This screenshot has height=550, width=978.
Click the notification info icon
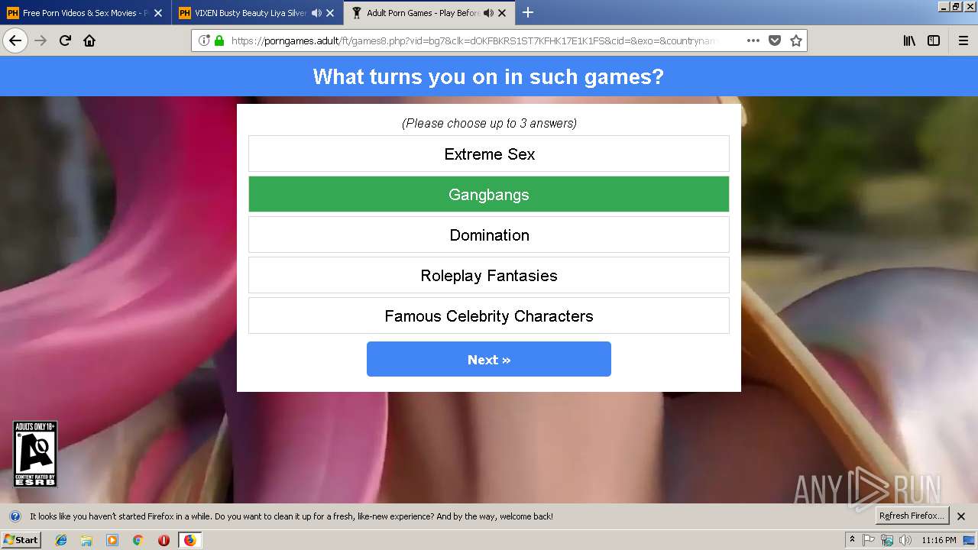(15, 516)
